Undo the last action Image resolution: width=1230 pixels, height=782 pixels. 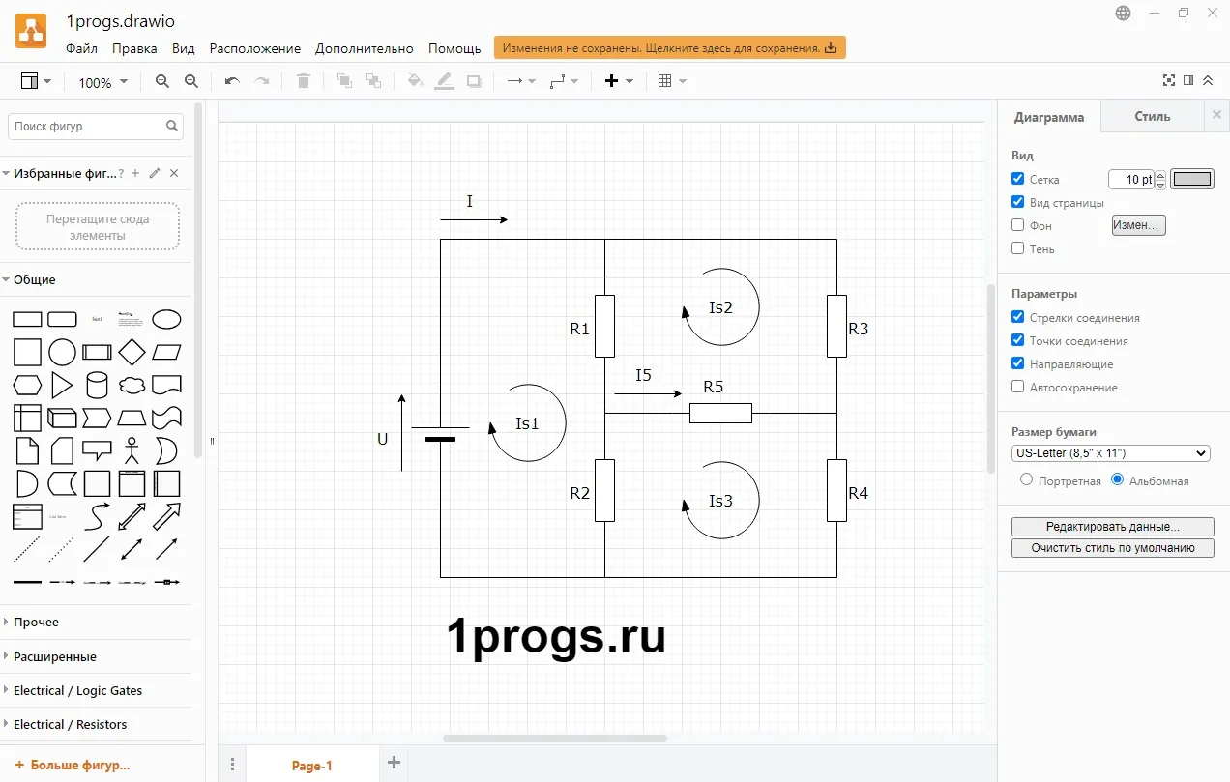(232, 82)
